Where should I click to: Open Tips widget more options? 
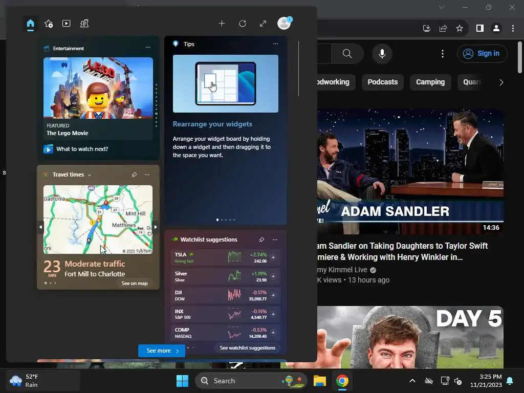[x=275, y=44]
